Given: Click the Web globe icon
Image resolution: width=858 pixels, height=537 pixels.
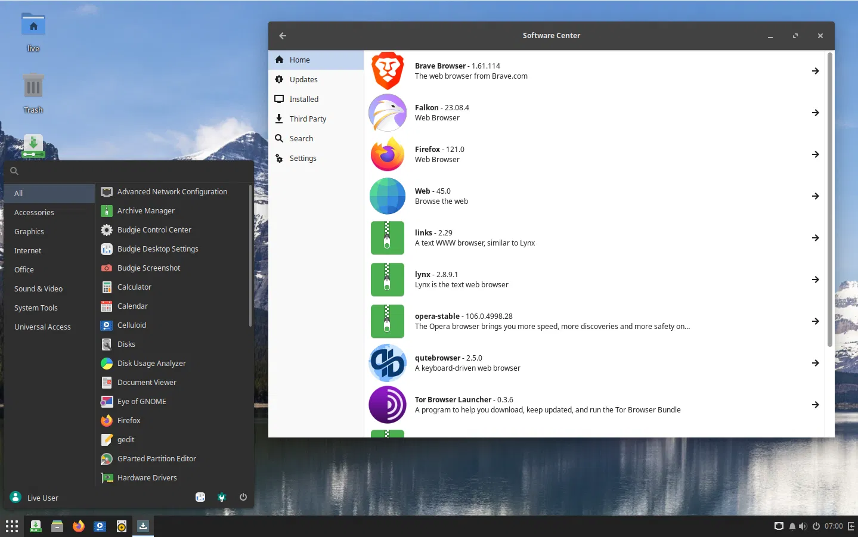Looking at the screenshot, I should (x=388, y=196).
